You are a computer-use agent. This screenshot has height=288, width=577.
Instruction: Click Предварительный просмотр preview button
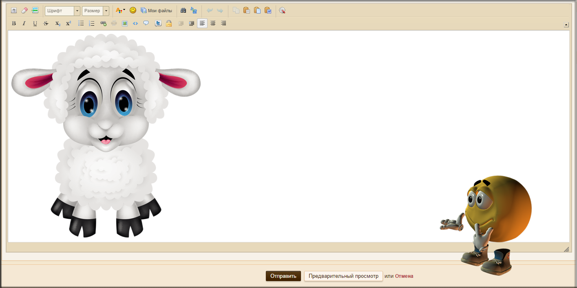(343, 276)
